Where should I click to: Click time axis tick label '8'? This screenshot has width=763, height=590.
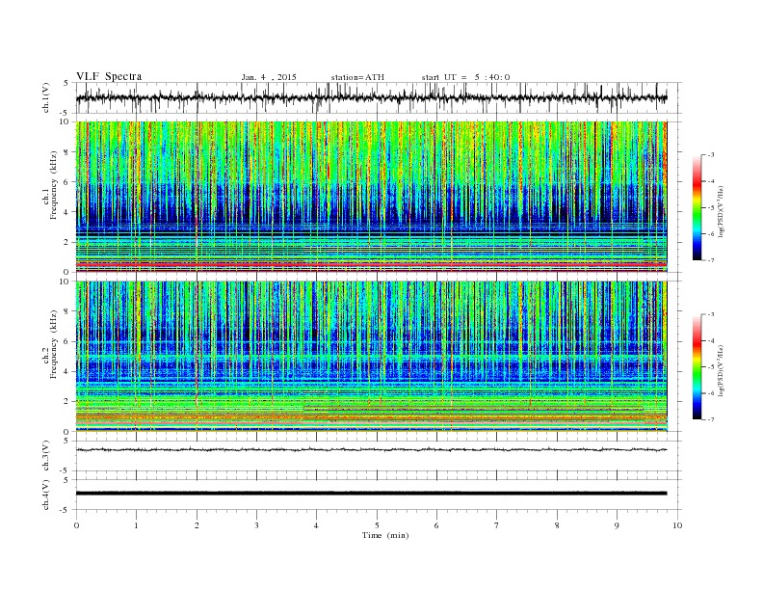(x=557, y=525)
